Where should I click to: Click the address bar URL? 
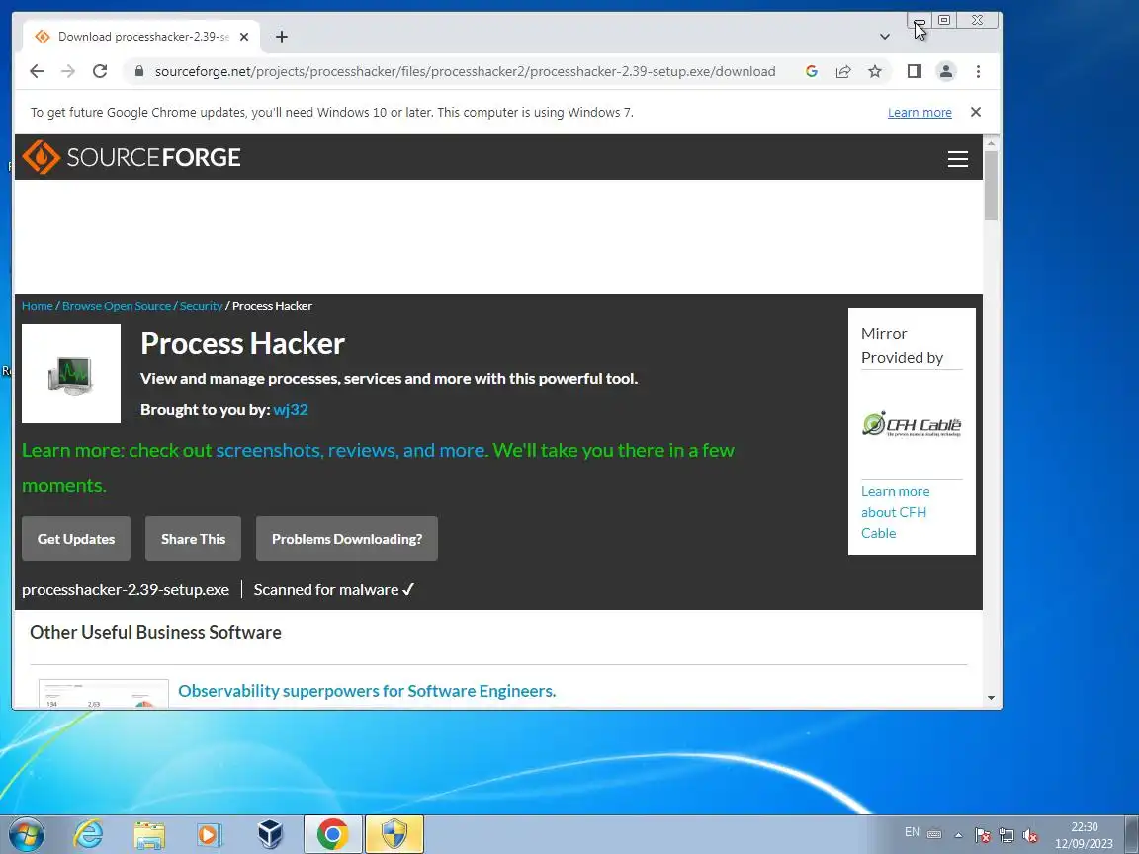click(465, 71)
